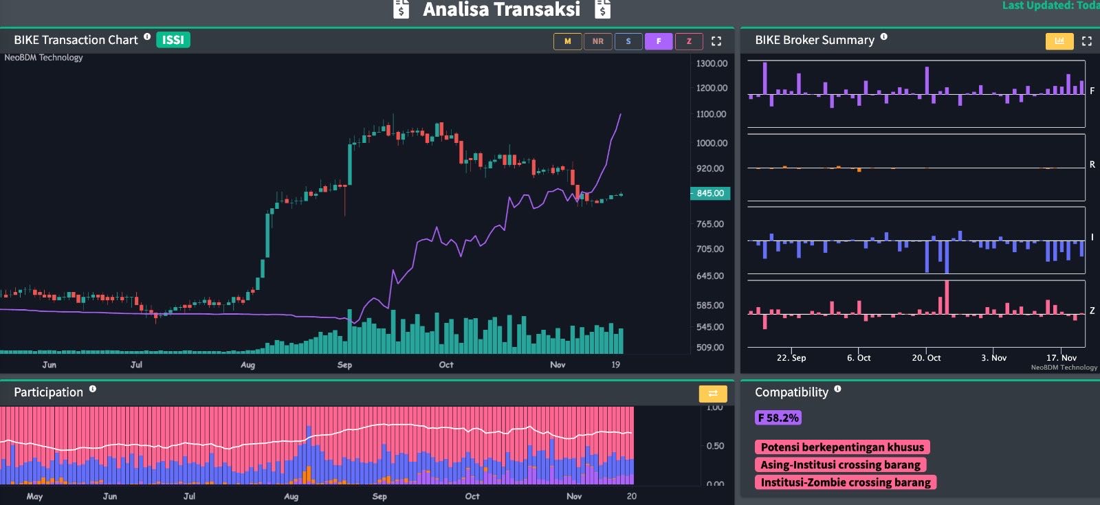The height and width of the screenshot is (505, 1100).
Task: Click the F row label in Broker Summary
Action: click(x=1092, y=91)
